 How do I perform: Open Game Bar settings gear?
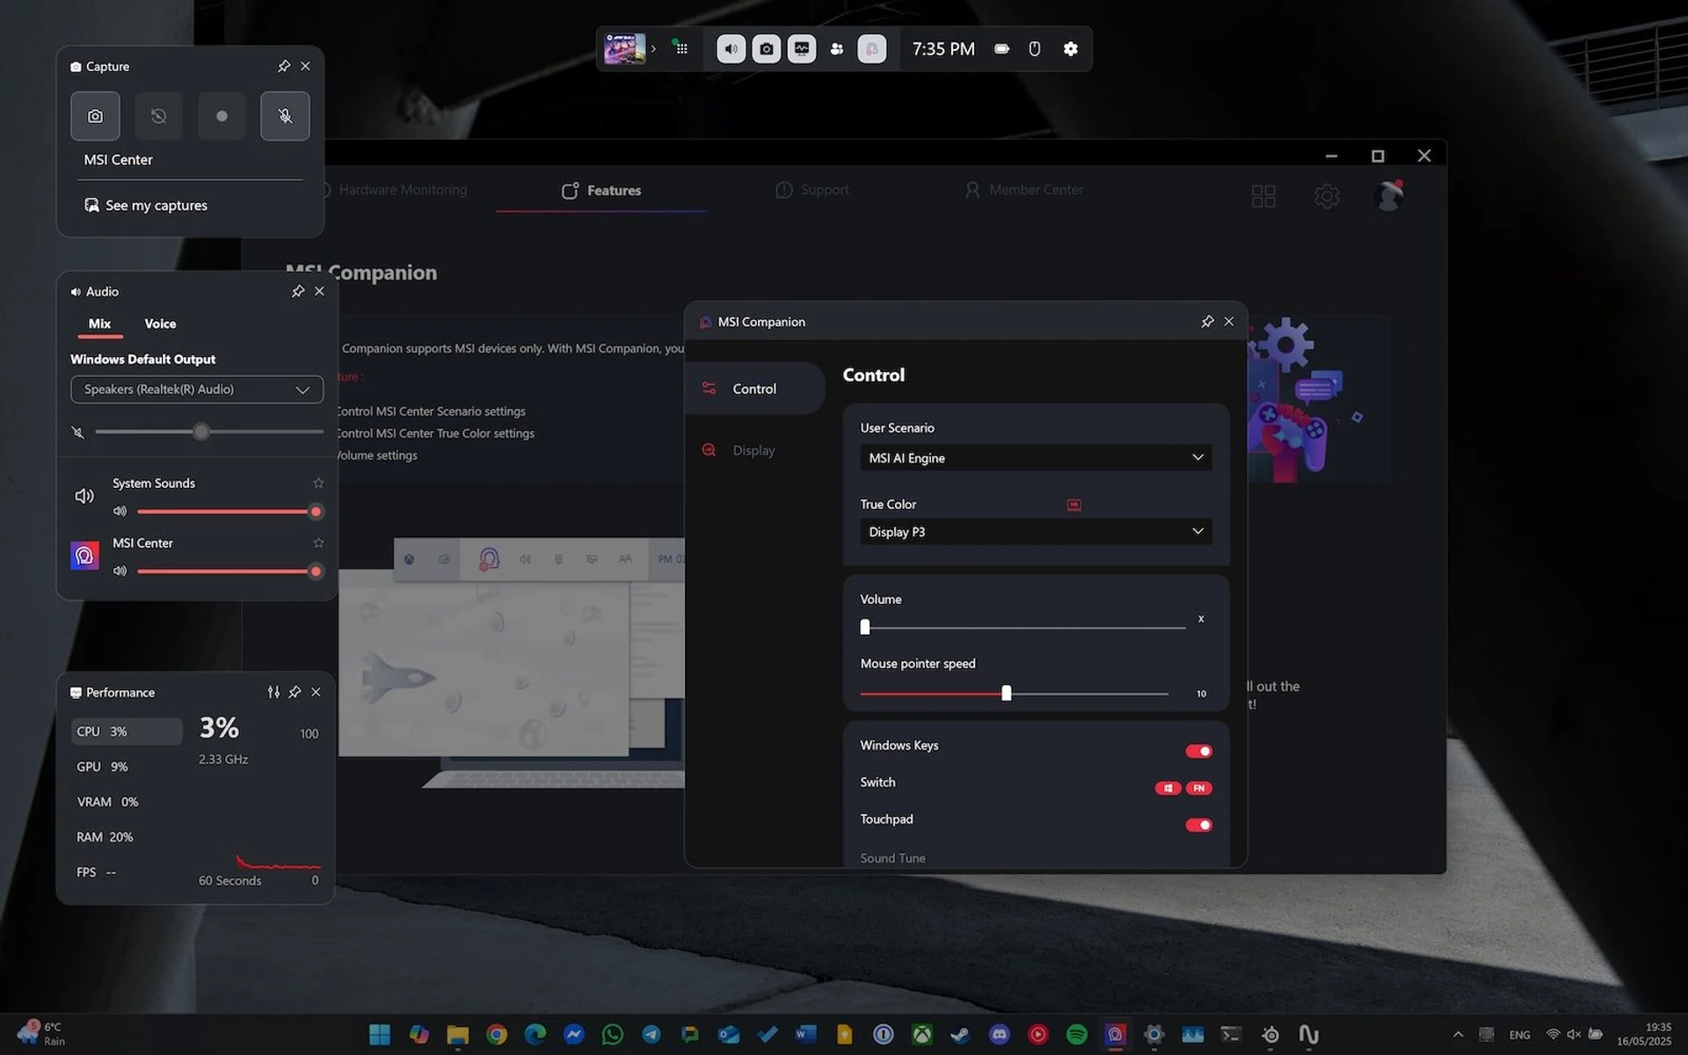point(1070,48)
